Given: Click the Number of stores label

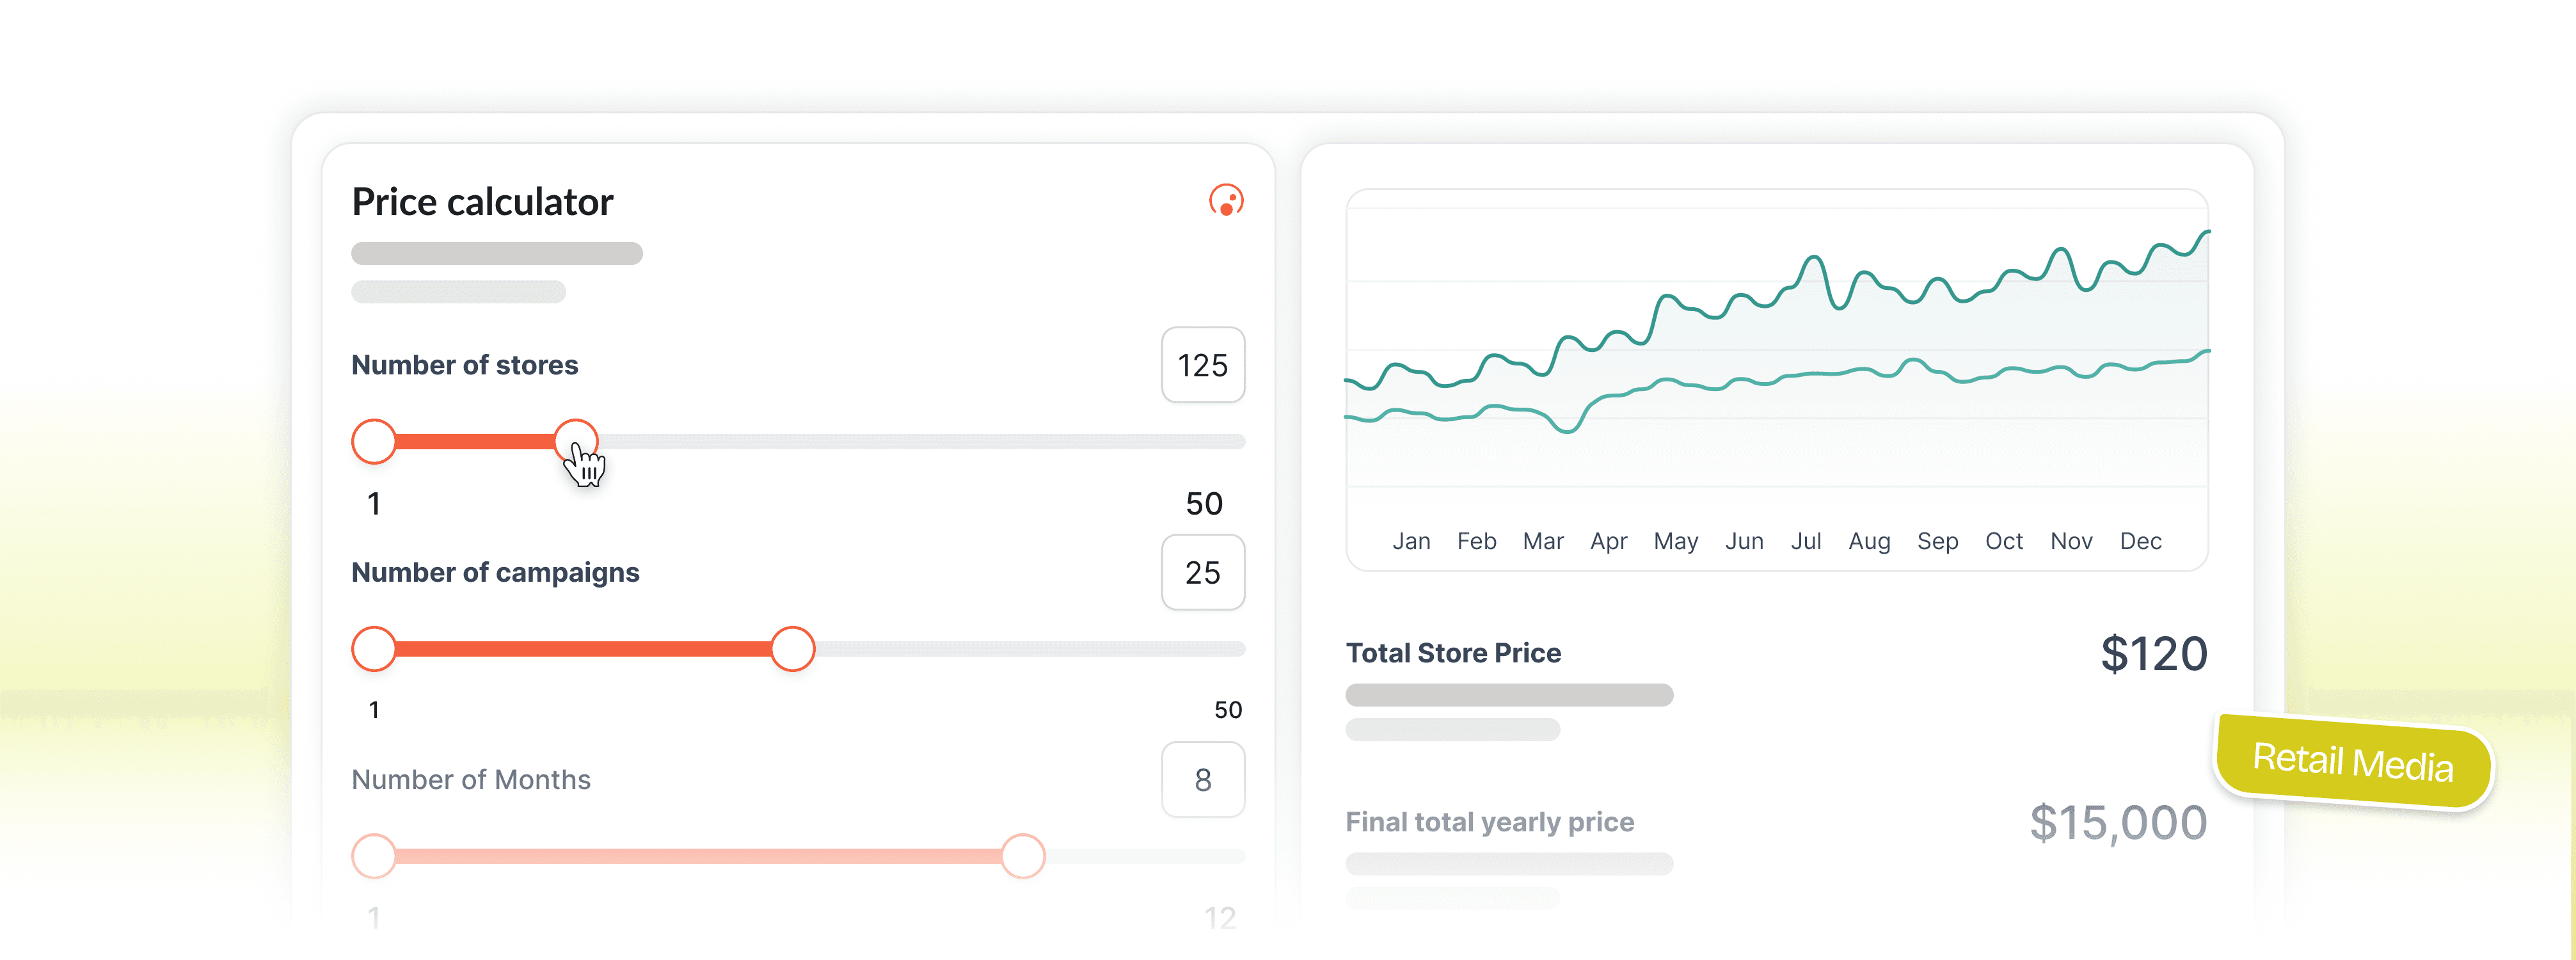Looking at the screenshot, I should [464, 365].
